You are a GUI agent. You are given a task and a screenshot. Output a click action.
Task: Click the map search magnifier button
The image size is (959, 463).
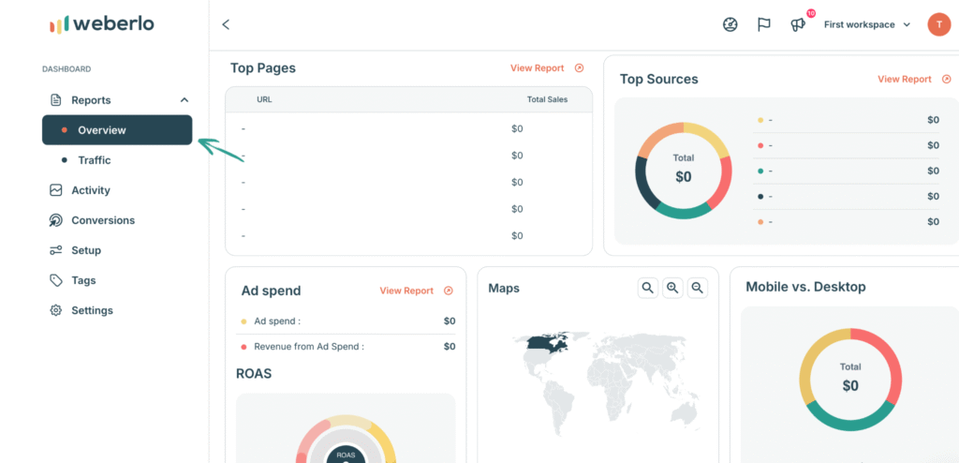pos(648,287)
